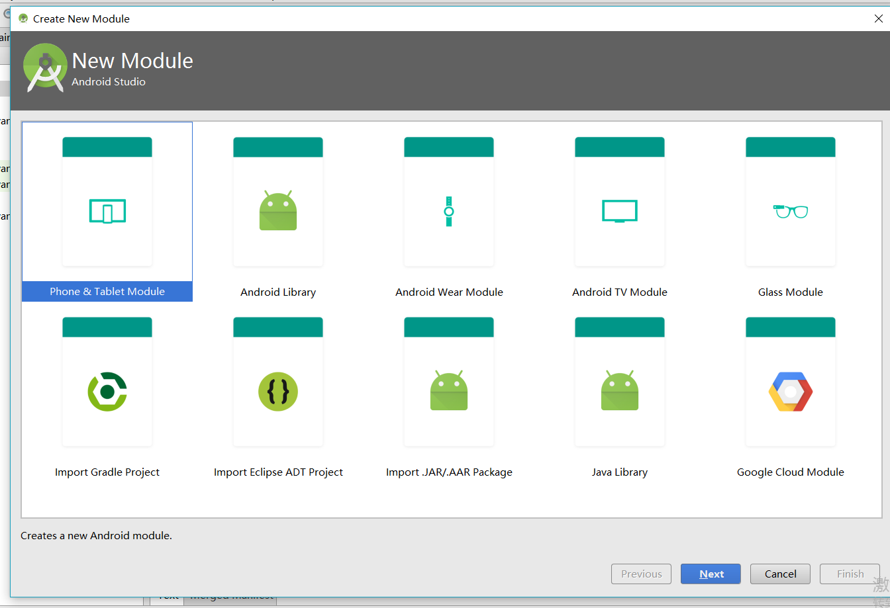Cancel the new module wizard
890x608 pixels.
781,574
